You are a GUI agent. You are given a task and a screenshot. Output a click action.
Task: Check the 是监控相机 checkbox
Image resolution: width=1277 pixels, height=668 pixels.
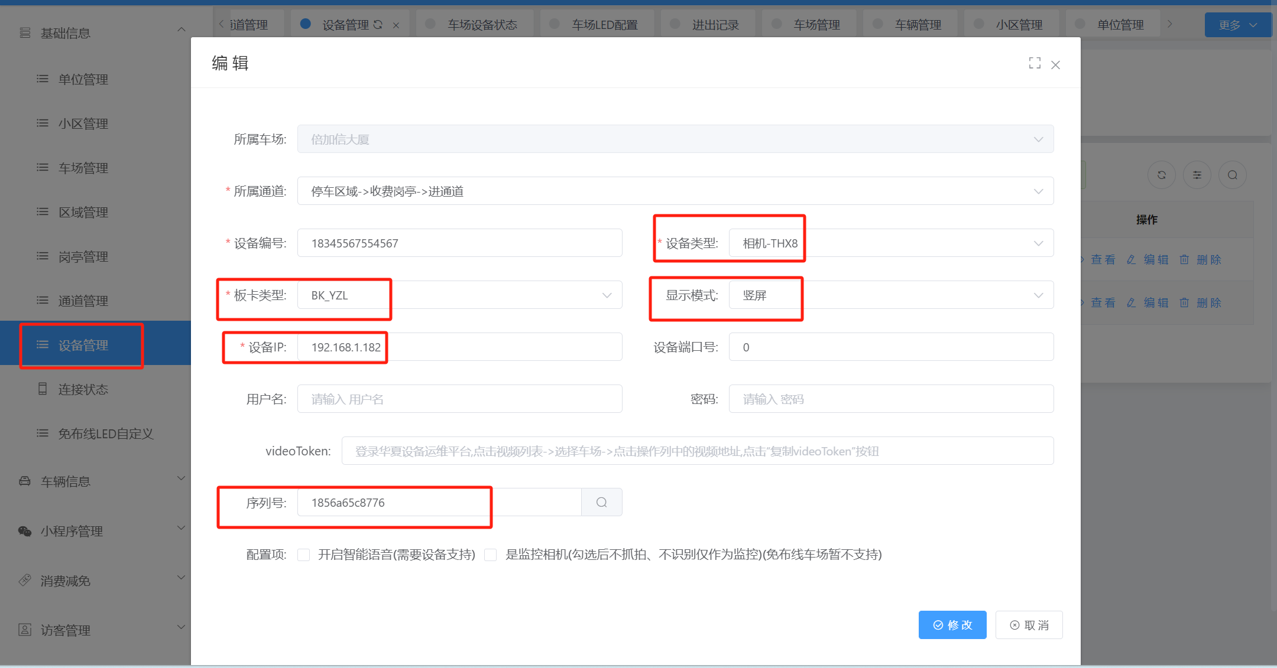pyautogui.click(x=491, y=555)
